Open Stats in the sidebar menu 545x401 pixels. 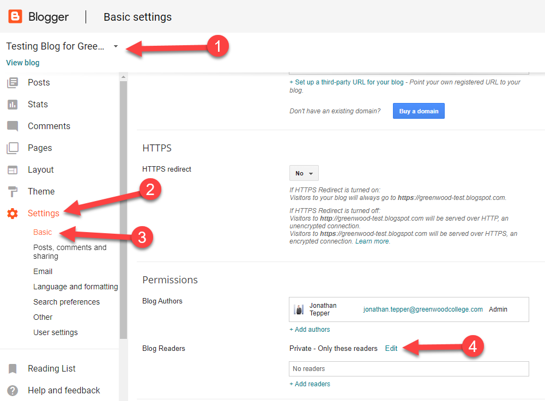click(x=38, y=104)
